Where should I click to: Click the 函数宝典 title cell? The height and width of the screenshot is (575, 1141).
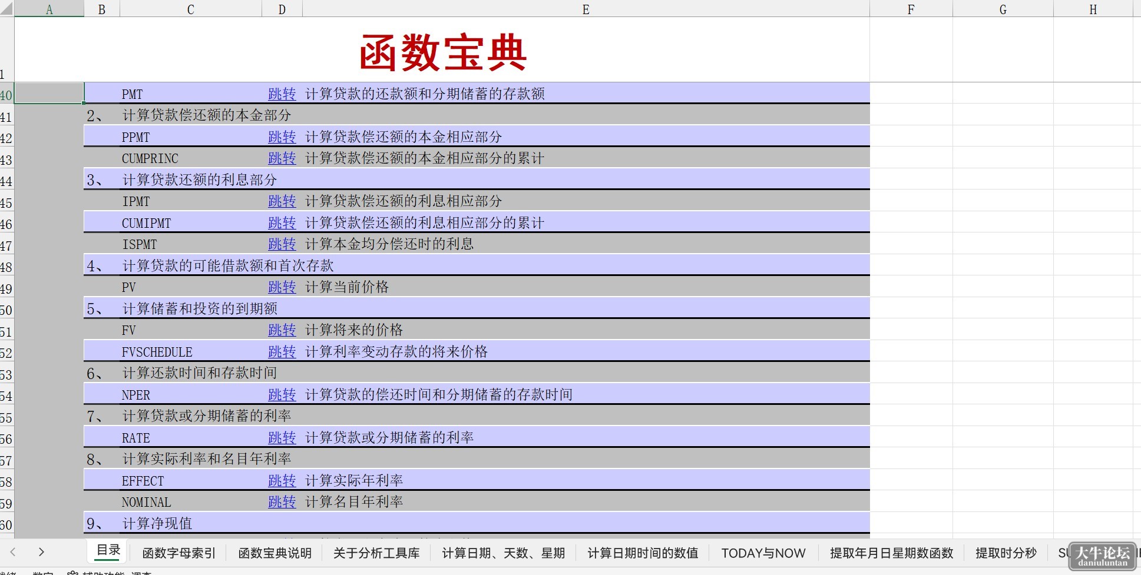click(x=442, y=52)
